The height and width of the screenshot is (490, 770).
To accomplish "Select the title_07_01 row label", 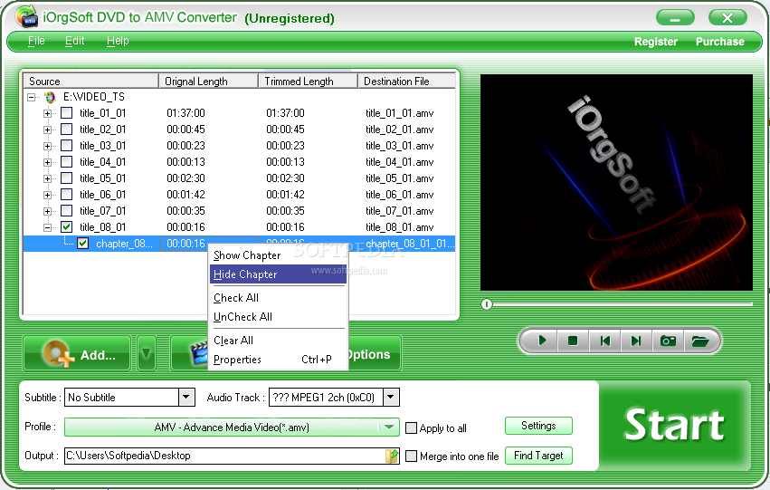I will click(x=102, y=211).
